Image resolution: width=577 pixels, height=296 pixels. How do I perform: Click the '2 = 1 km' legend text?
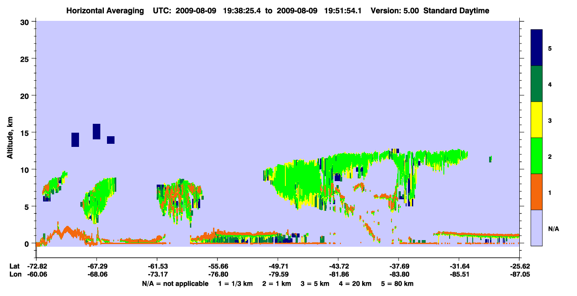[x=277, y=284]
